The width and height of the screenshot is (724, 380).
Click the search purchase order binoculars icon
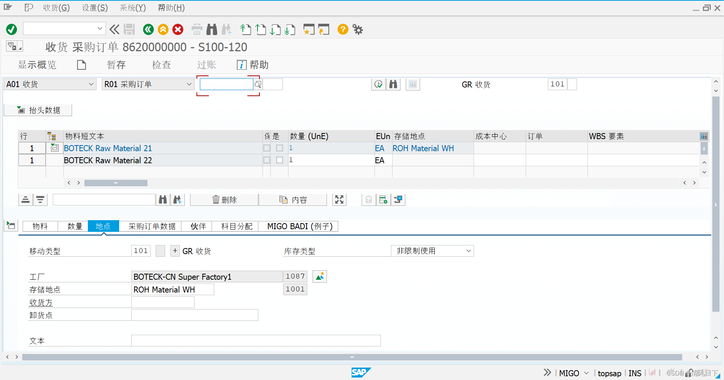click(393, 84)
